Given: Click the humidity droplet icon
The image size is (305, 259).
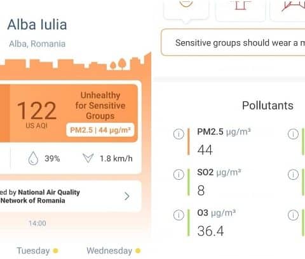Looking at the screenshot, I should pos(33,158).
